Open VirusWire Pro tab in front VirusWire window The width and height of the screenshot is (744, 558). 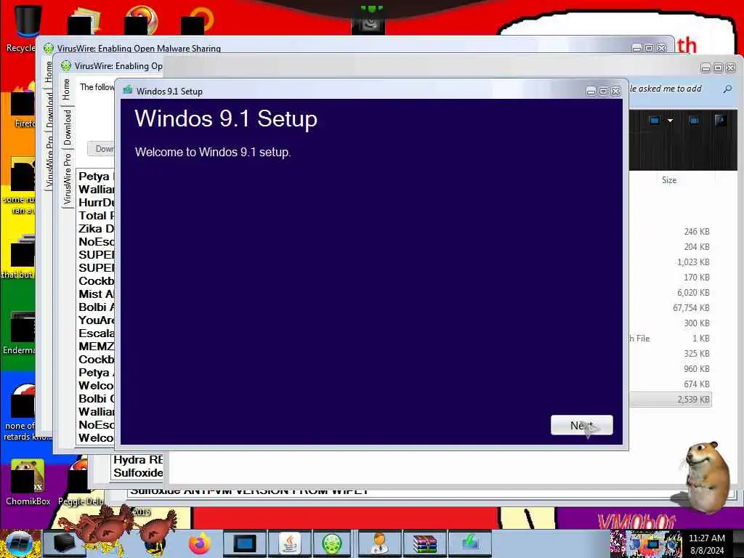coord(67,179)
